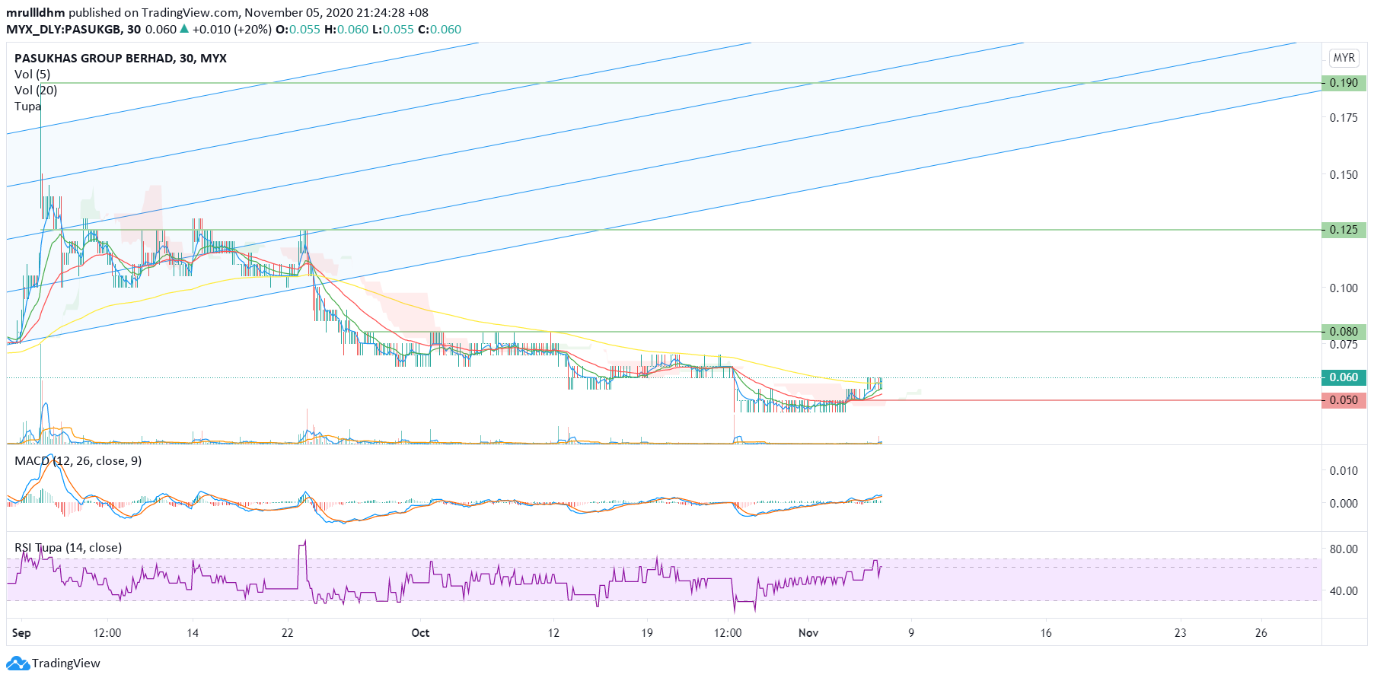Click the 0.010 MACD axis value
The image size is (1374, 681).
[1344, 471]
